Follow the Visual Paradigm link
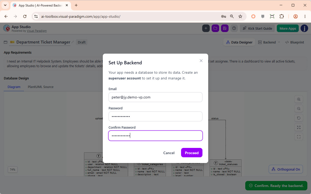The width and height of the screenshot is (311, 194). click(37, 31)
